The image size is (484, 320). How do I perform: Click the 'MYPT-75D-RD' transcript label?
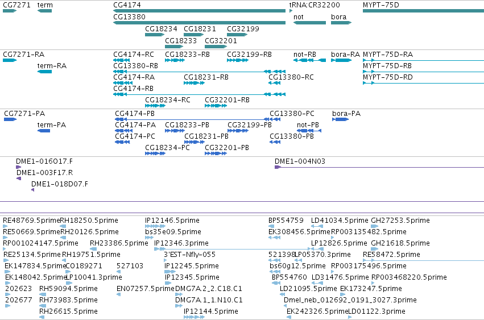click(x=388, y=77)
